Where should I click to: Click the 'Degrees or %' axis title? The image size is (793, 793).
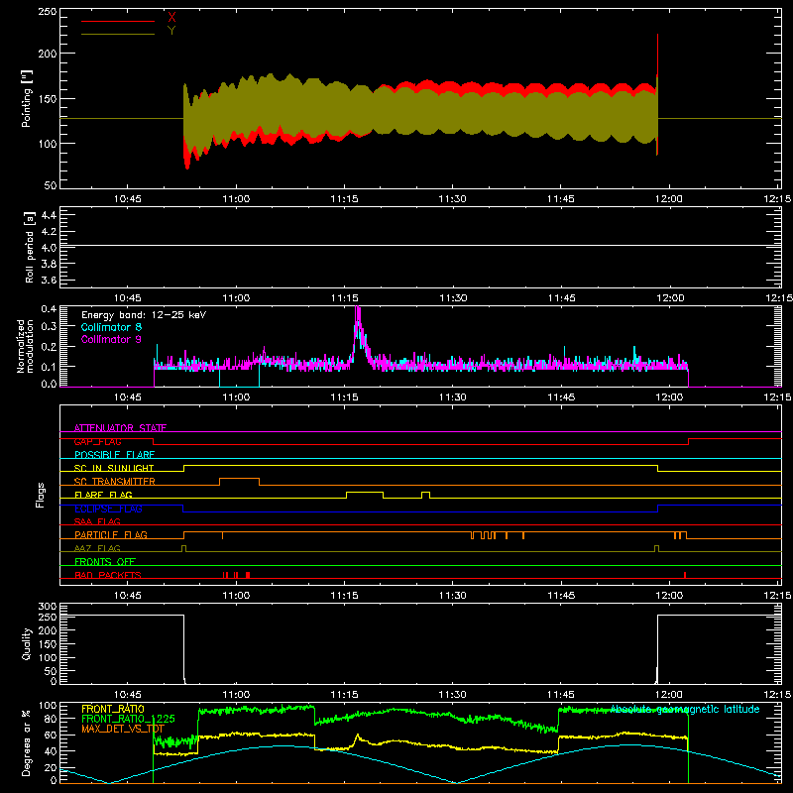pyautogui.click(x=27, y=742)
